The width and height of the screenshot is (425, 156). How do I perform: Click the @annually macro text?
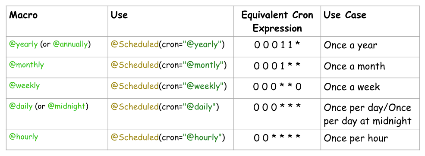coord(70,45)
